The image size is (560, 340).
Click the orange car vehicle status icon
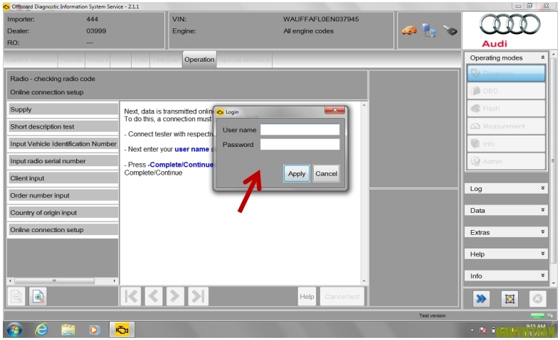point(409,31)
